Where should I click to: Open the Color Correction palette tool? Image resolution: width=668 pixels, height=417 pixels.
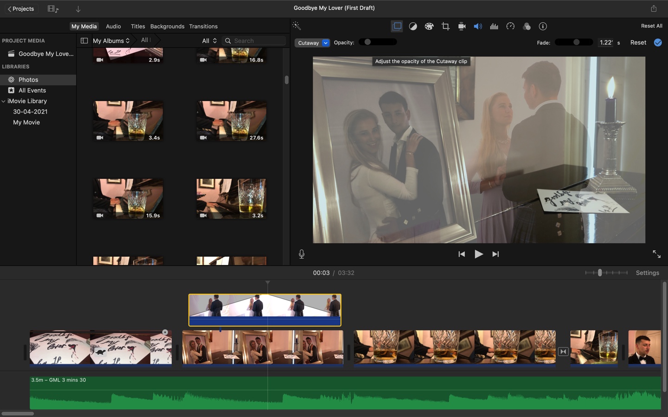click(429, 26)
